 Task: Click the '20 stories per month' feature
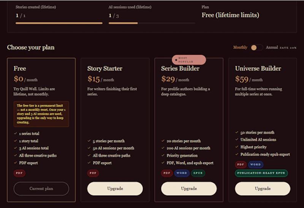(184, 141)
